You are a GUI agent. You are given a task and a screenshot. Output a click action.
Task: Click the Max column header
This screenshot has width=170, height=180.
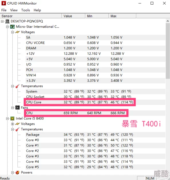click(122, 16)
